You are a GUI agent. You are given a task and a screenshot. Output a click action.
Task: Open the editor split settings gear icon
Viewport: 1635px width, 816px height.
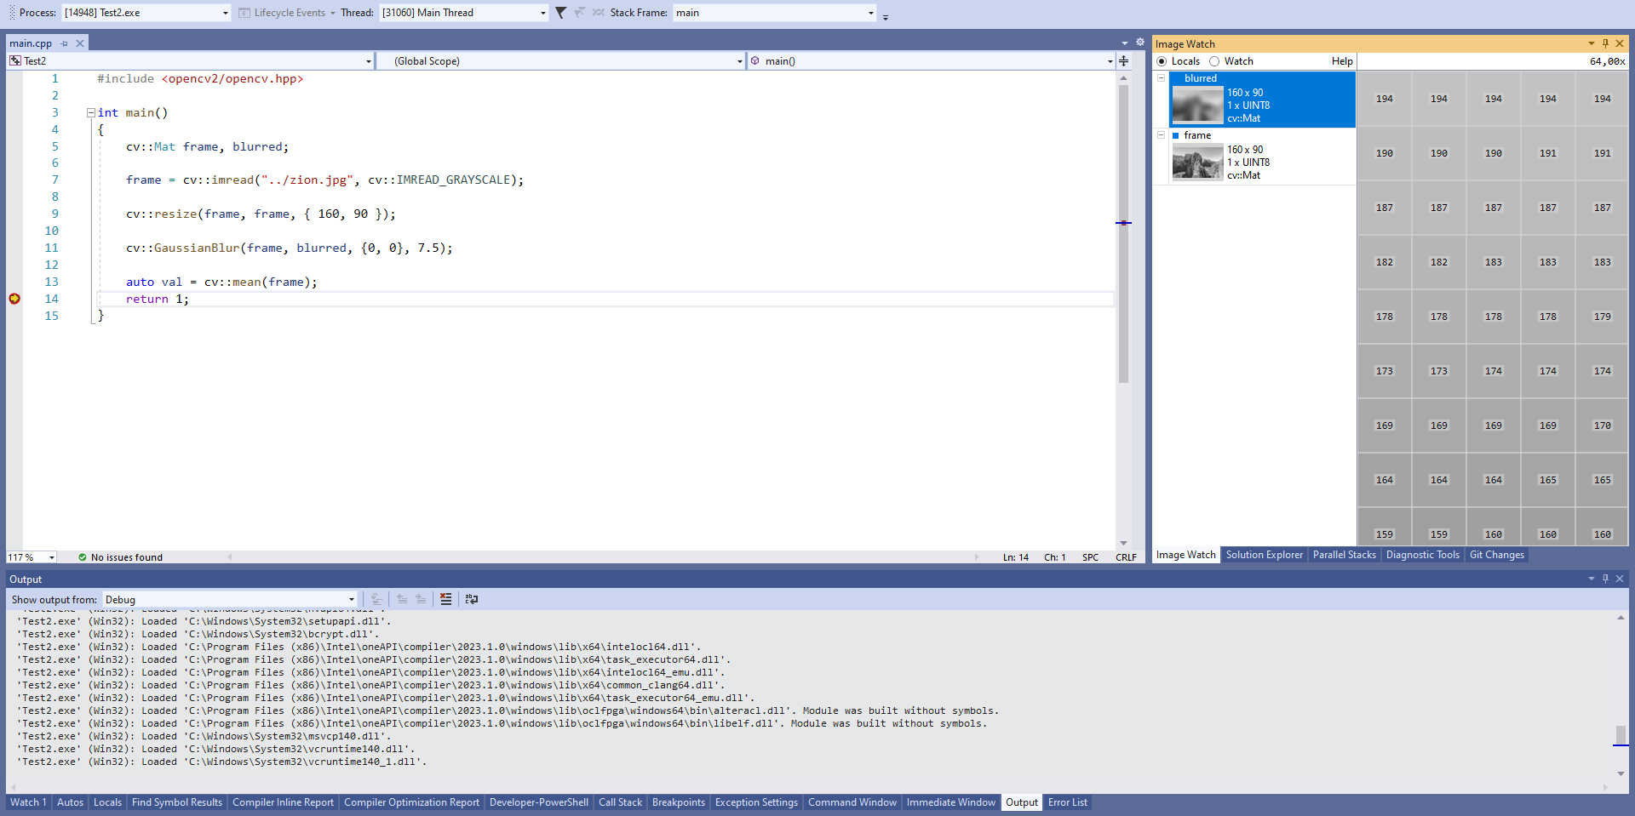click(1140, 41)
